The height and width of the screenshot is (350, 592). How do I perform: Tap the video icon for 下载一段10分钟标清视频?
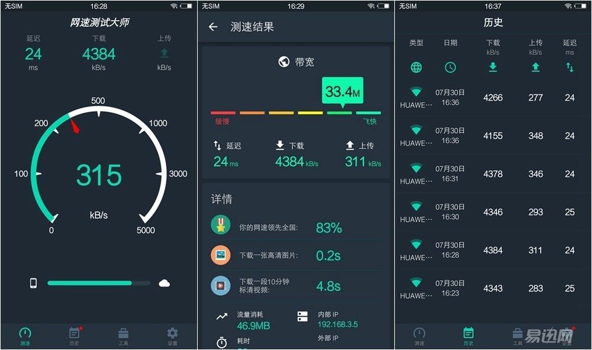point(220,286)
